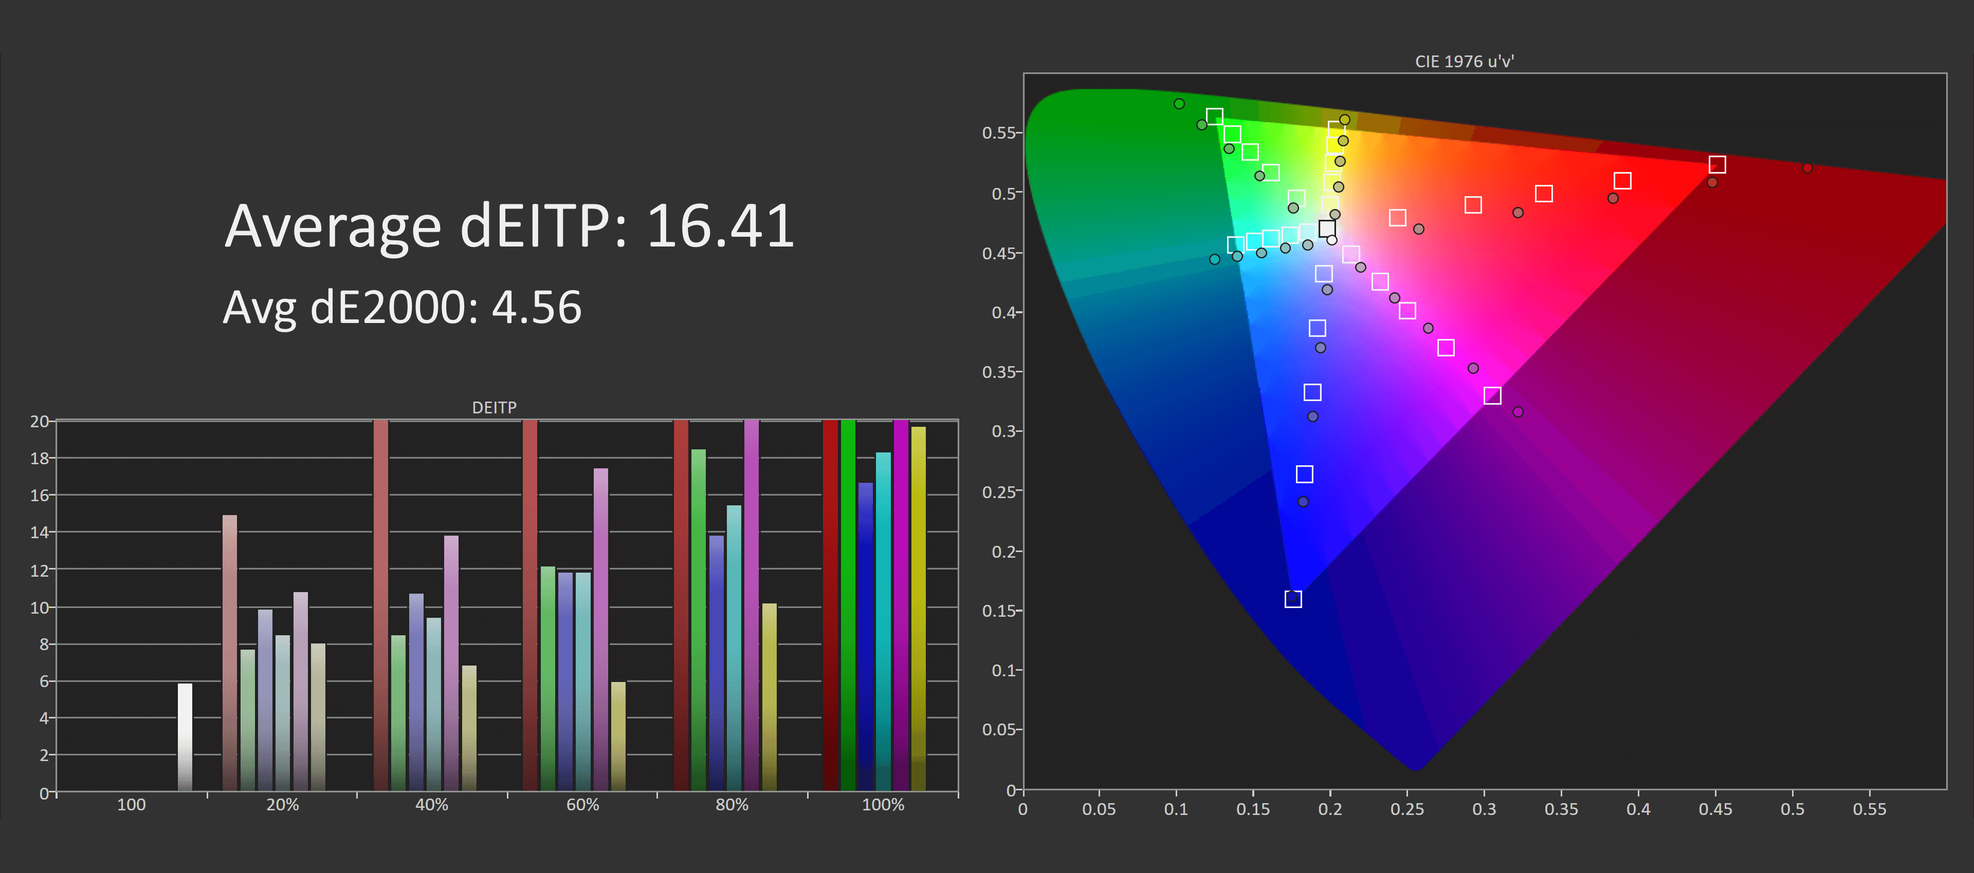Select the green bar in the 60% group

(548, 678)
